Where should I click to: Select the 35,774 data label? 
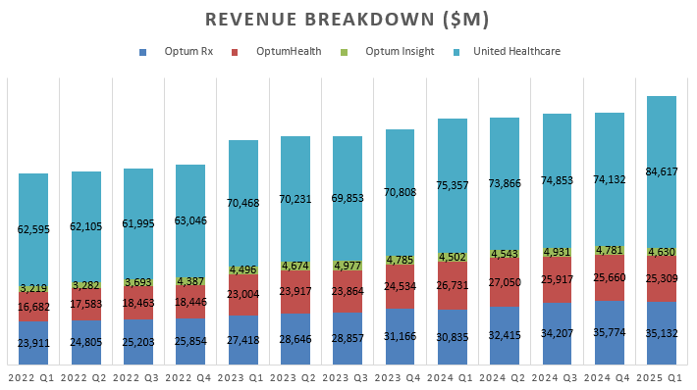(x=610, y=333)
